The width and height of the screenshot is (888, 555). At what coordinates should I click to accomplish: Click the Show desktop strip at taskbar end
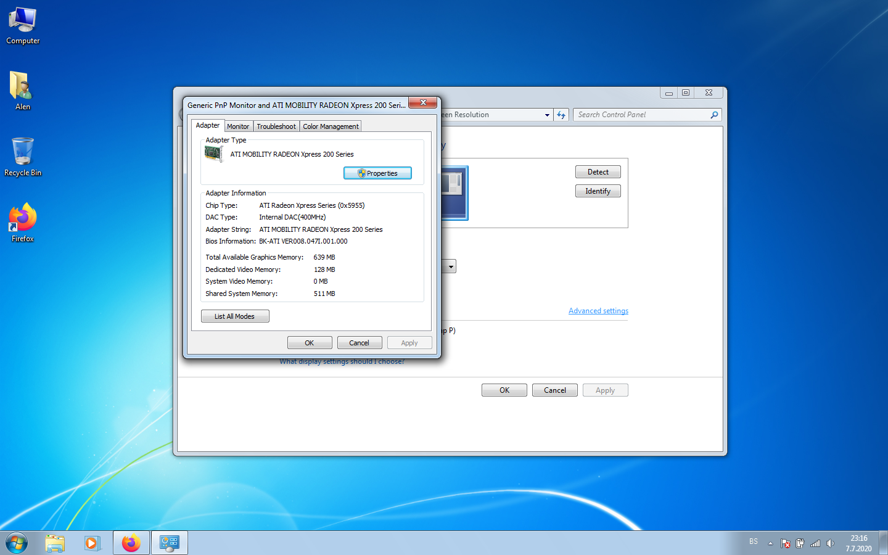[884, 543]
